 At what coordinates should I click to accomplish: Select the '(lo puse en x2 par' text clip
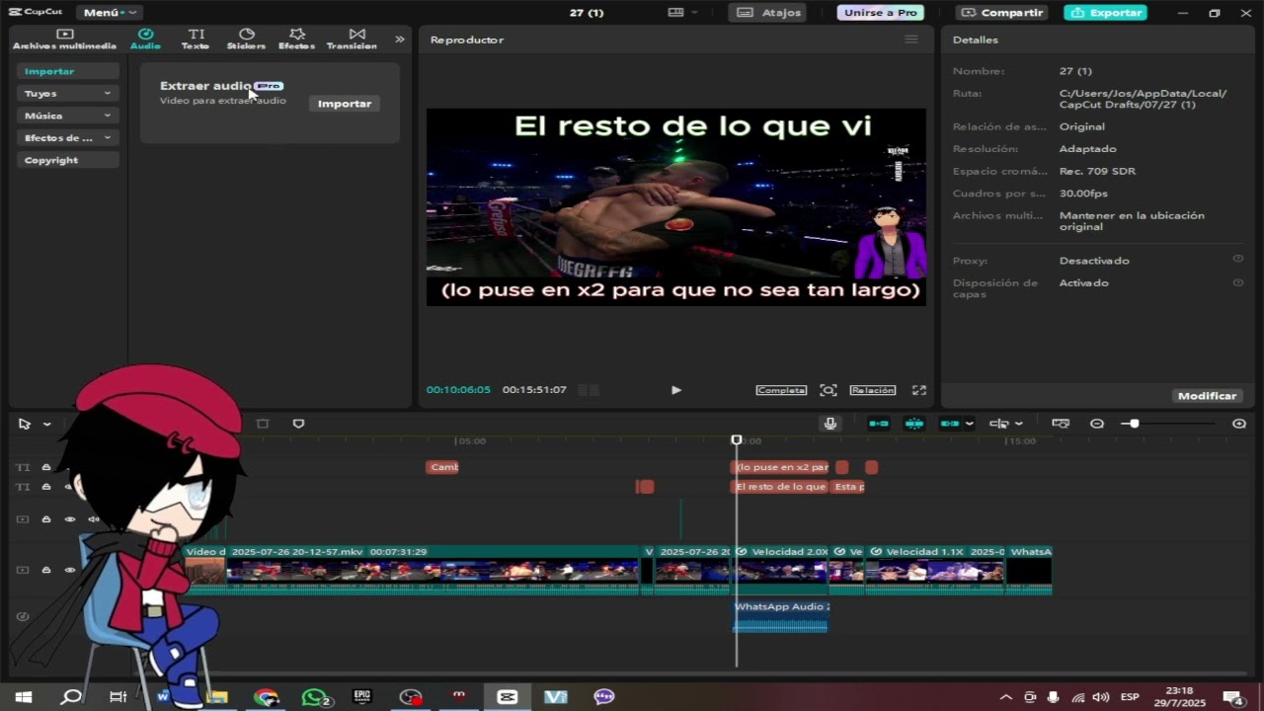(780, 467)
